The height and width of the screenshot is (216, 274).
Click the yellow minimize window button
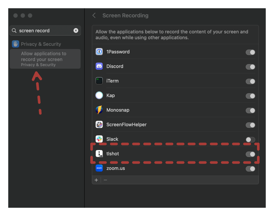pyautogui.click(x=23, y=15)
